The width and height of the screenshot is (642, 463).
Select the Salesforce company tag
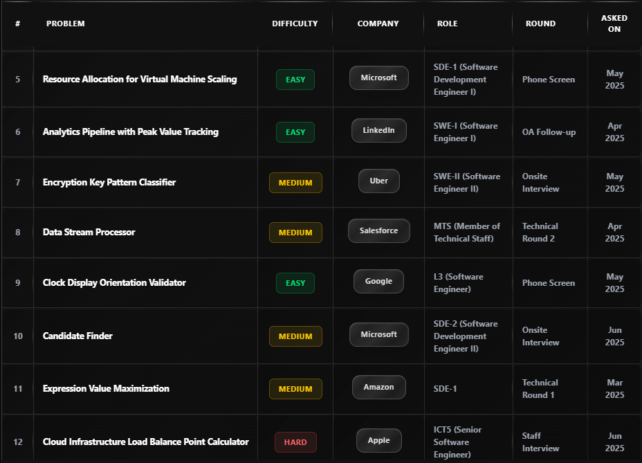pos(378,231)
